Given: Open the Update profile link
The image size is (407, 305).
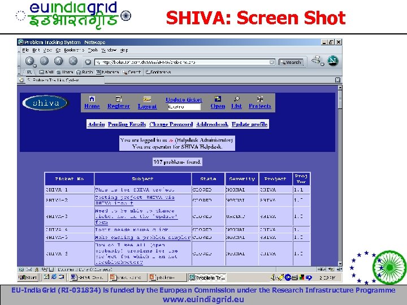Looking at the screenshot, I should coord(249,124).
